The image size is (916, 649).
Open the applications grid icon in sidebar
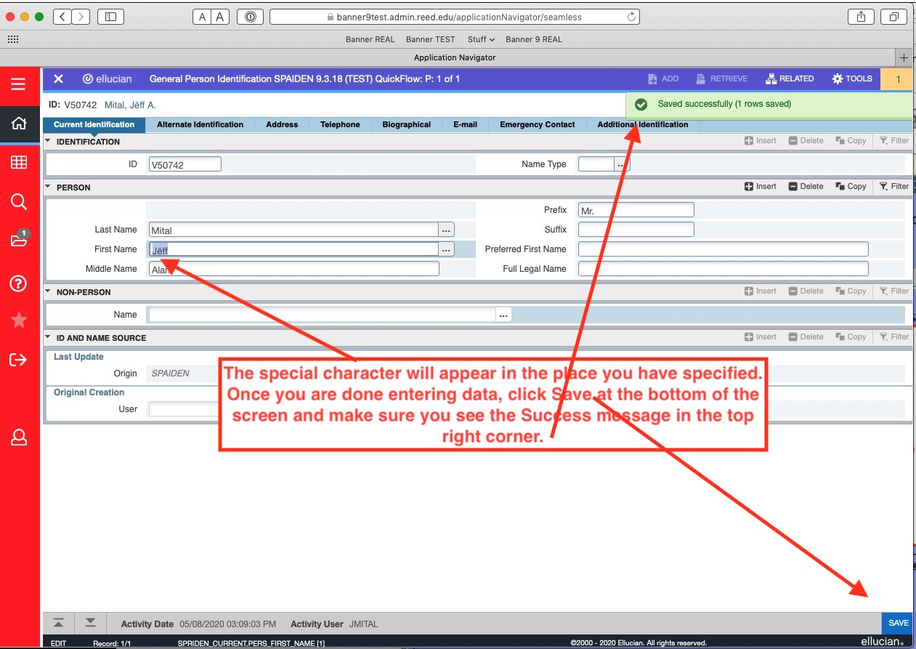(x=19, y=163)
